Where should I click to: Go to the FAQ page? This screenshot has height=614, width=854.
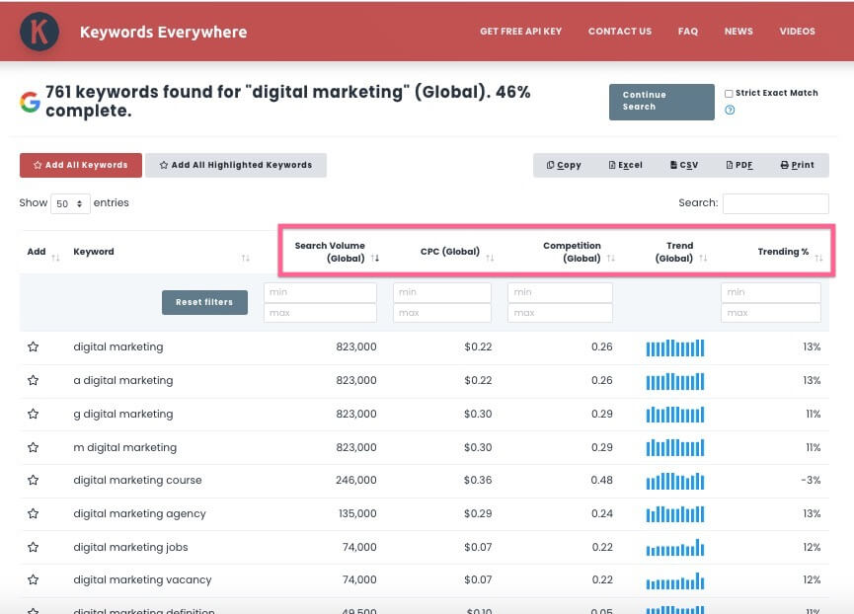pyautogui.click(x=688, y=32)
